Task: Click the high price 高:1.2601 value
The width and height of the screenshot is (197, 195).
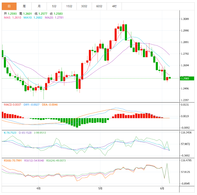Action: pyautogui.click(x=25, y=14)
